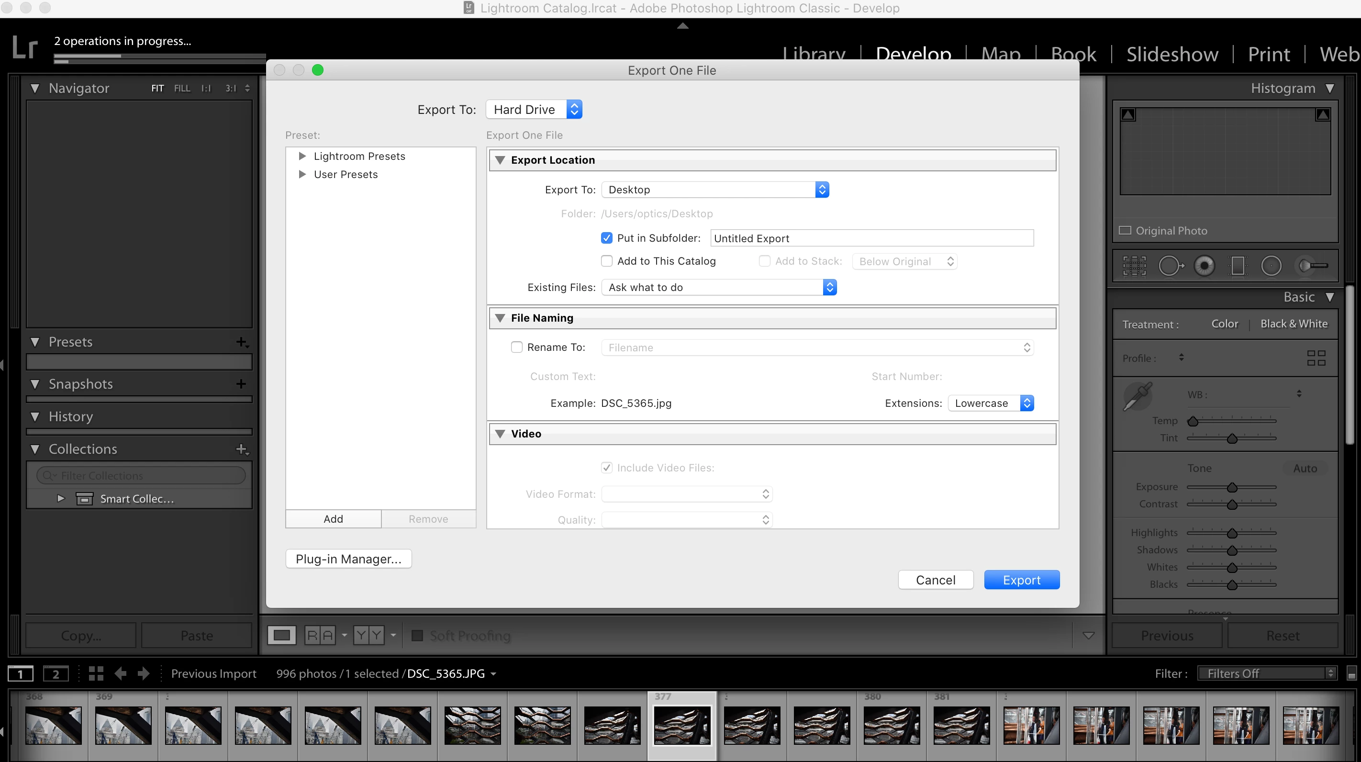The height and width of the screenshot is (762, 1361).
Task: Open the Profile Browser grid icon
Action: tap(1316, 358)
